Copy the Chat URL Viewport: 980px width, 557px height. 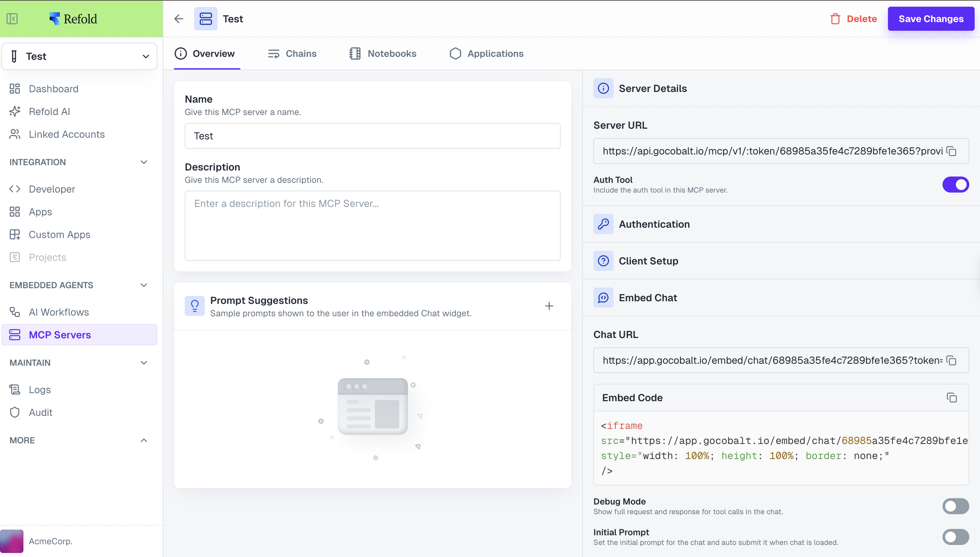(952, 360)
